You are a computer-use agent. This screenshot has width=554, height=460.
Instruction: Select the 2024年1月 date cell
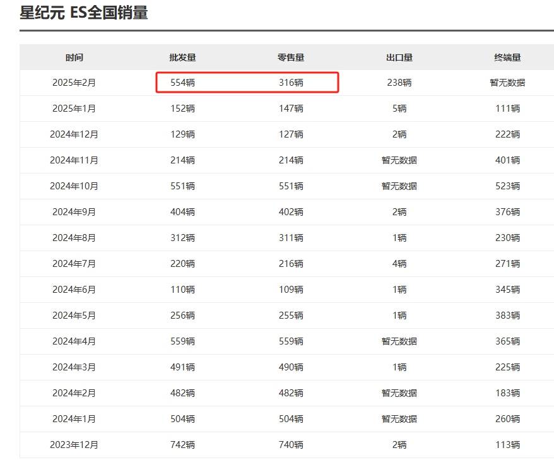[74, 418]
